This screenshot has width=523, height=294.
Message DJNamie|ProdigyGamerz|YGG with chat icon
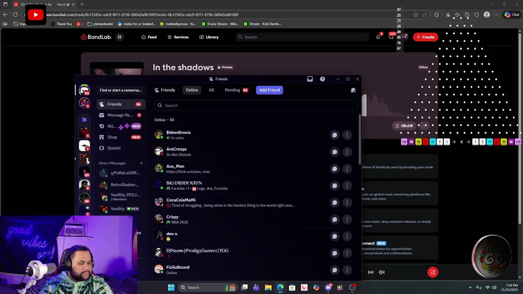click(335, 253)
